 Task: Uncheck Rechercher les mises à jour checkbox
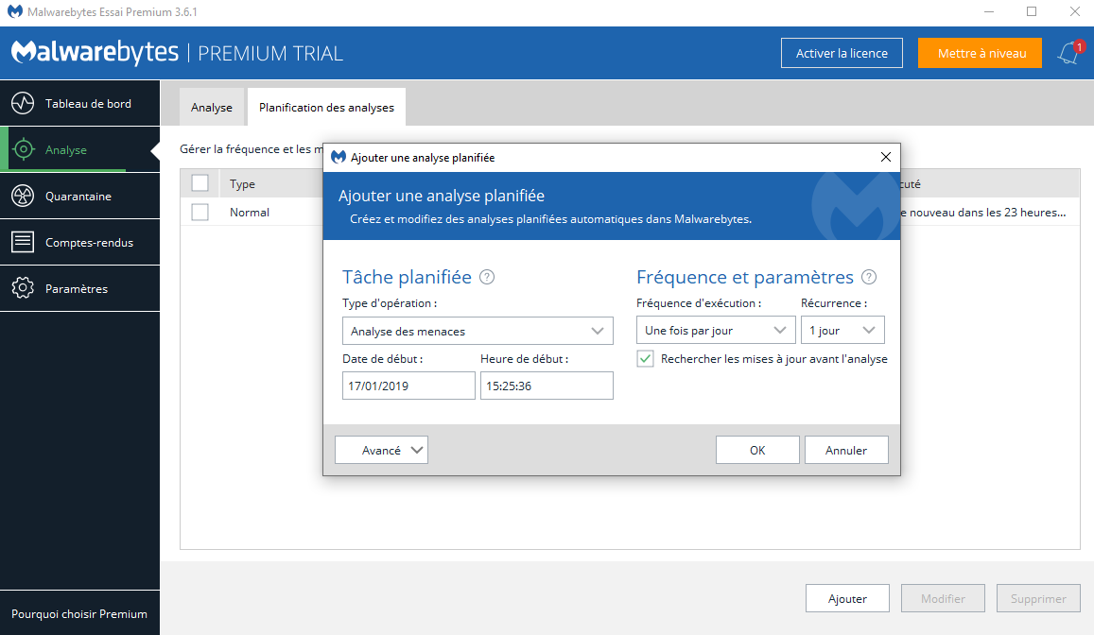coord(646,359)
